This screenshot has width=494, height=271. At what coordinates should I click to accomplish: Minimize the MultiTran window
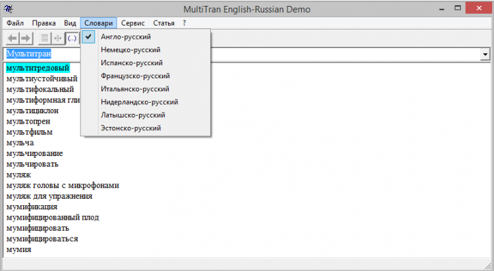point(442,9)
